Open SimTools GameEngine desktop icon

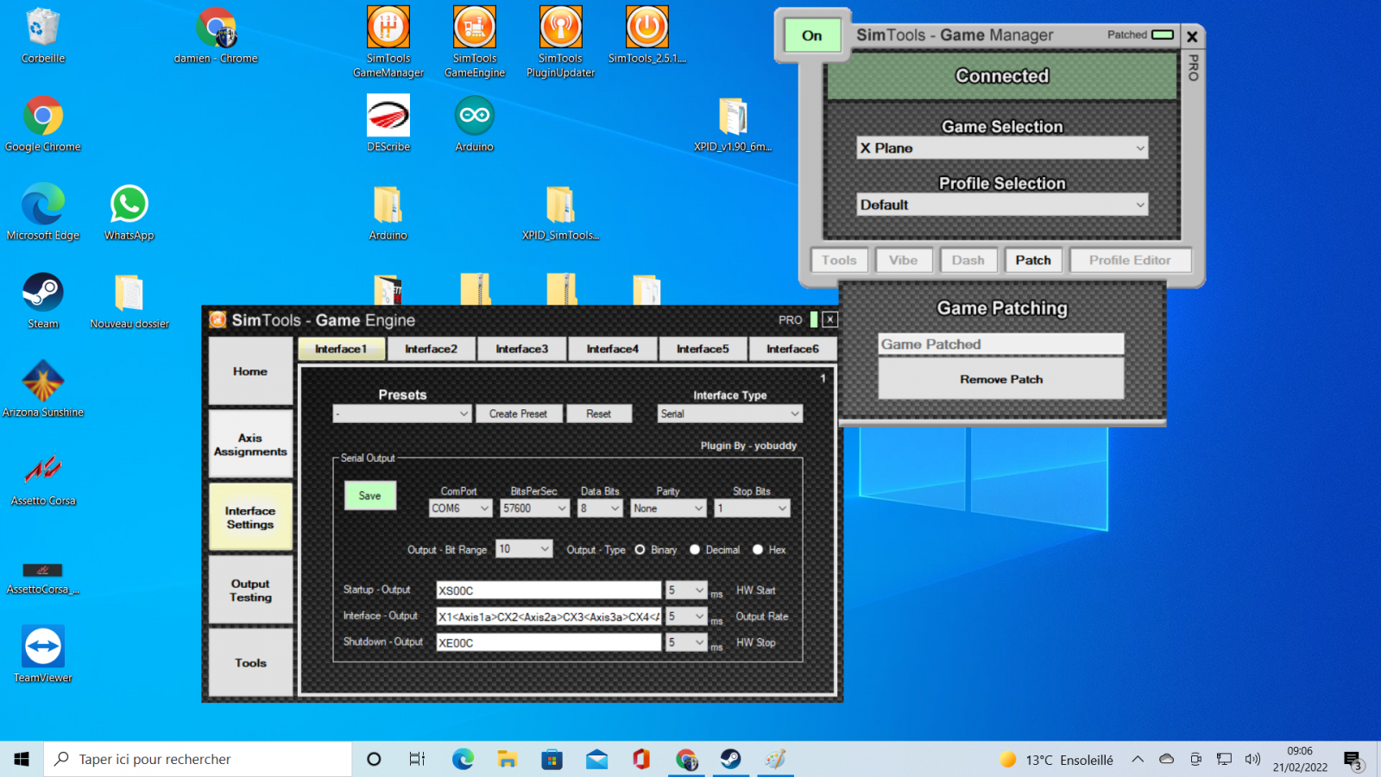coord(475,41)
